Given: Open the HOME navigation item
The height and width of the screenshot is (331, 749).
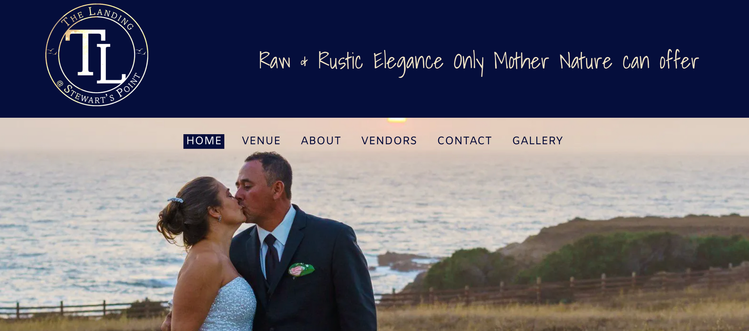Looking at the screenshot, I should click(x=204, y=141).
